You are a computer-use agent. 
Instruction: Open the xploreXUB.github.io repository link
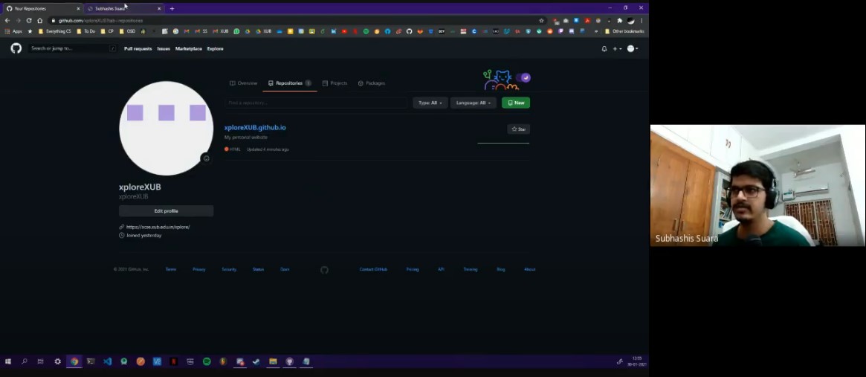(255, 128)
